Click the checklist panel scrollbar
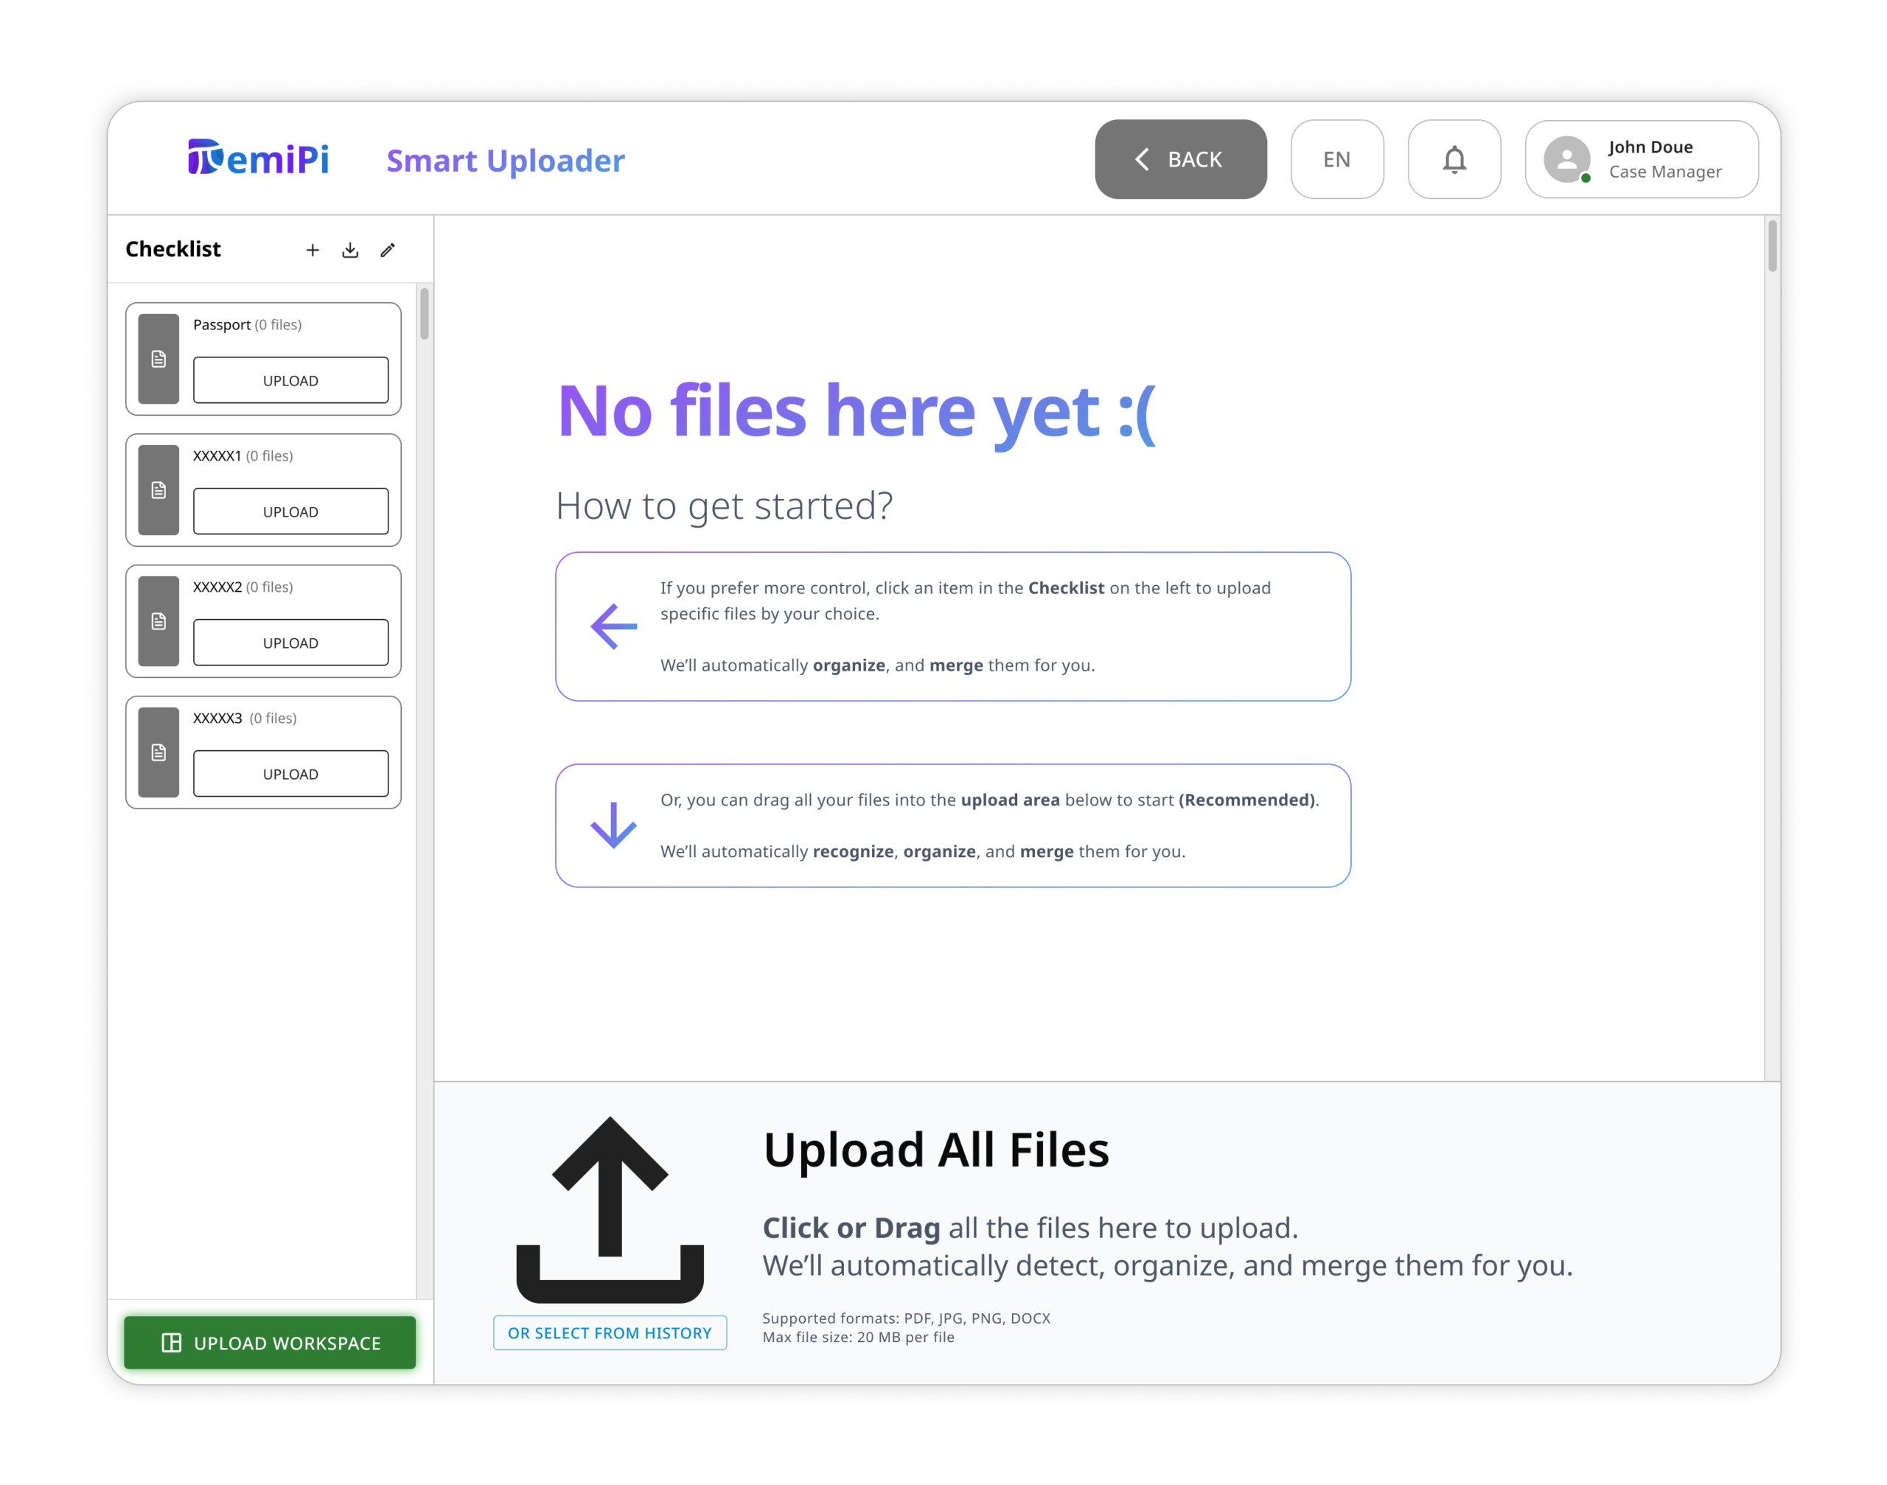Image resolution: width=1887 pixels, height=1485 pixels. (x=425, y=315)
